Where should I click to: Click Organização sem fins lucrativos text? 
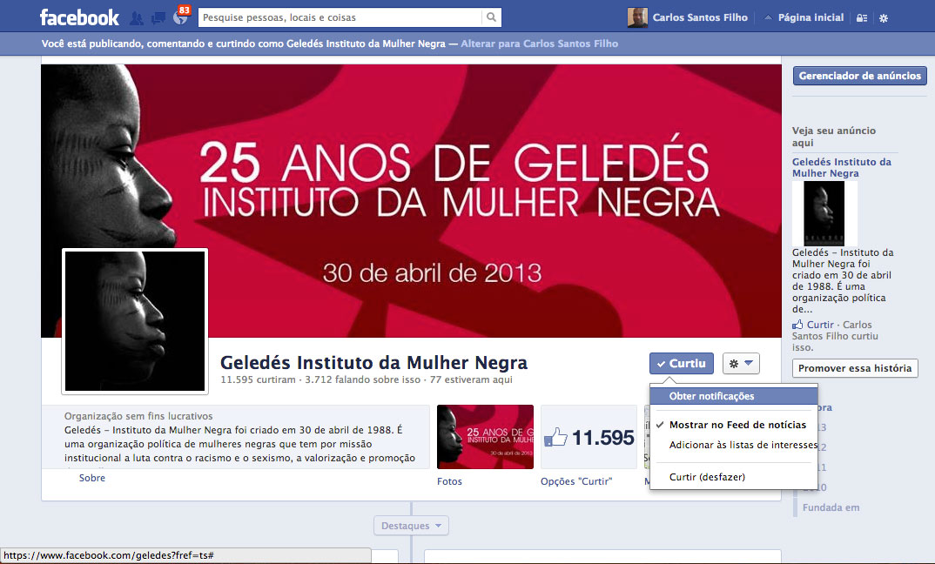pos(138,416)
